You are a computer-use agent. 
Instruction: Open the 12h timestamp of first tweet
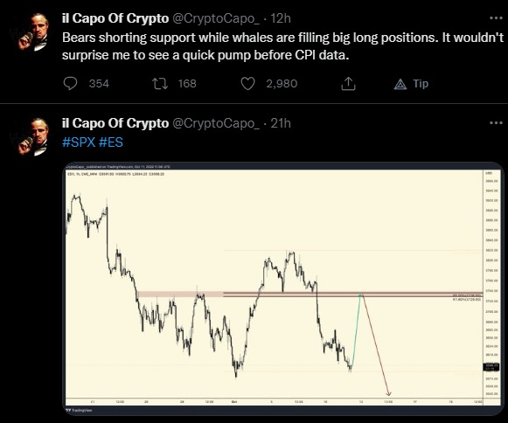[281, 18]
